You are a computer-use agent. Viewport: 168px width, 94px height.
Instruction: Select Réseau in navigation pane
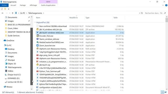9,87
